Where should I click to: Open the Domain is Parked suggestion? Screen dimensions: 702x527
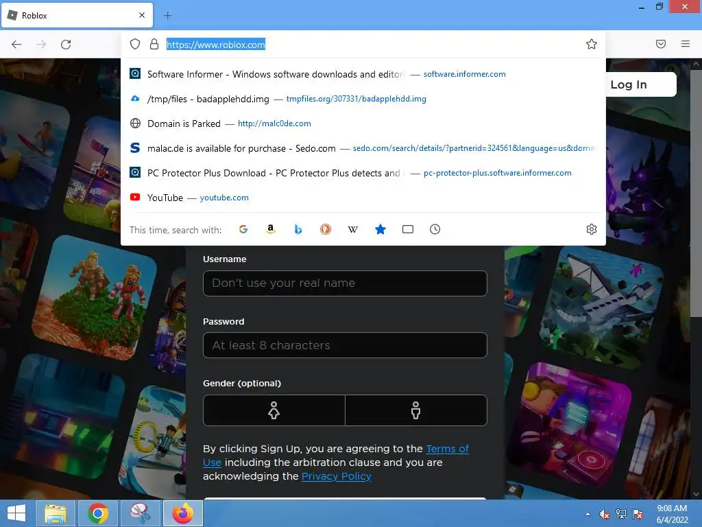[x=363, y=124]
